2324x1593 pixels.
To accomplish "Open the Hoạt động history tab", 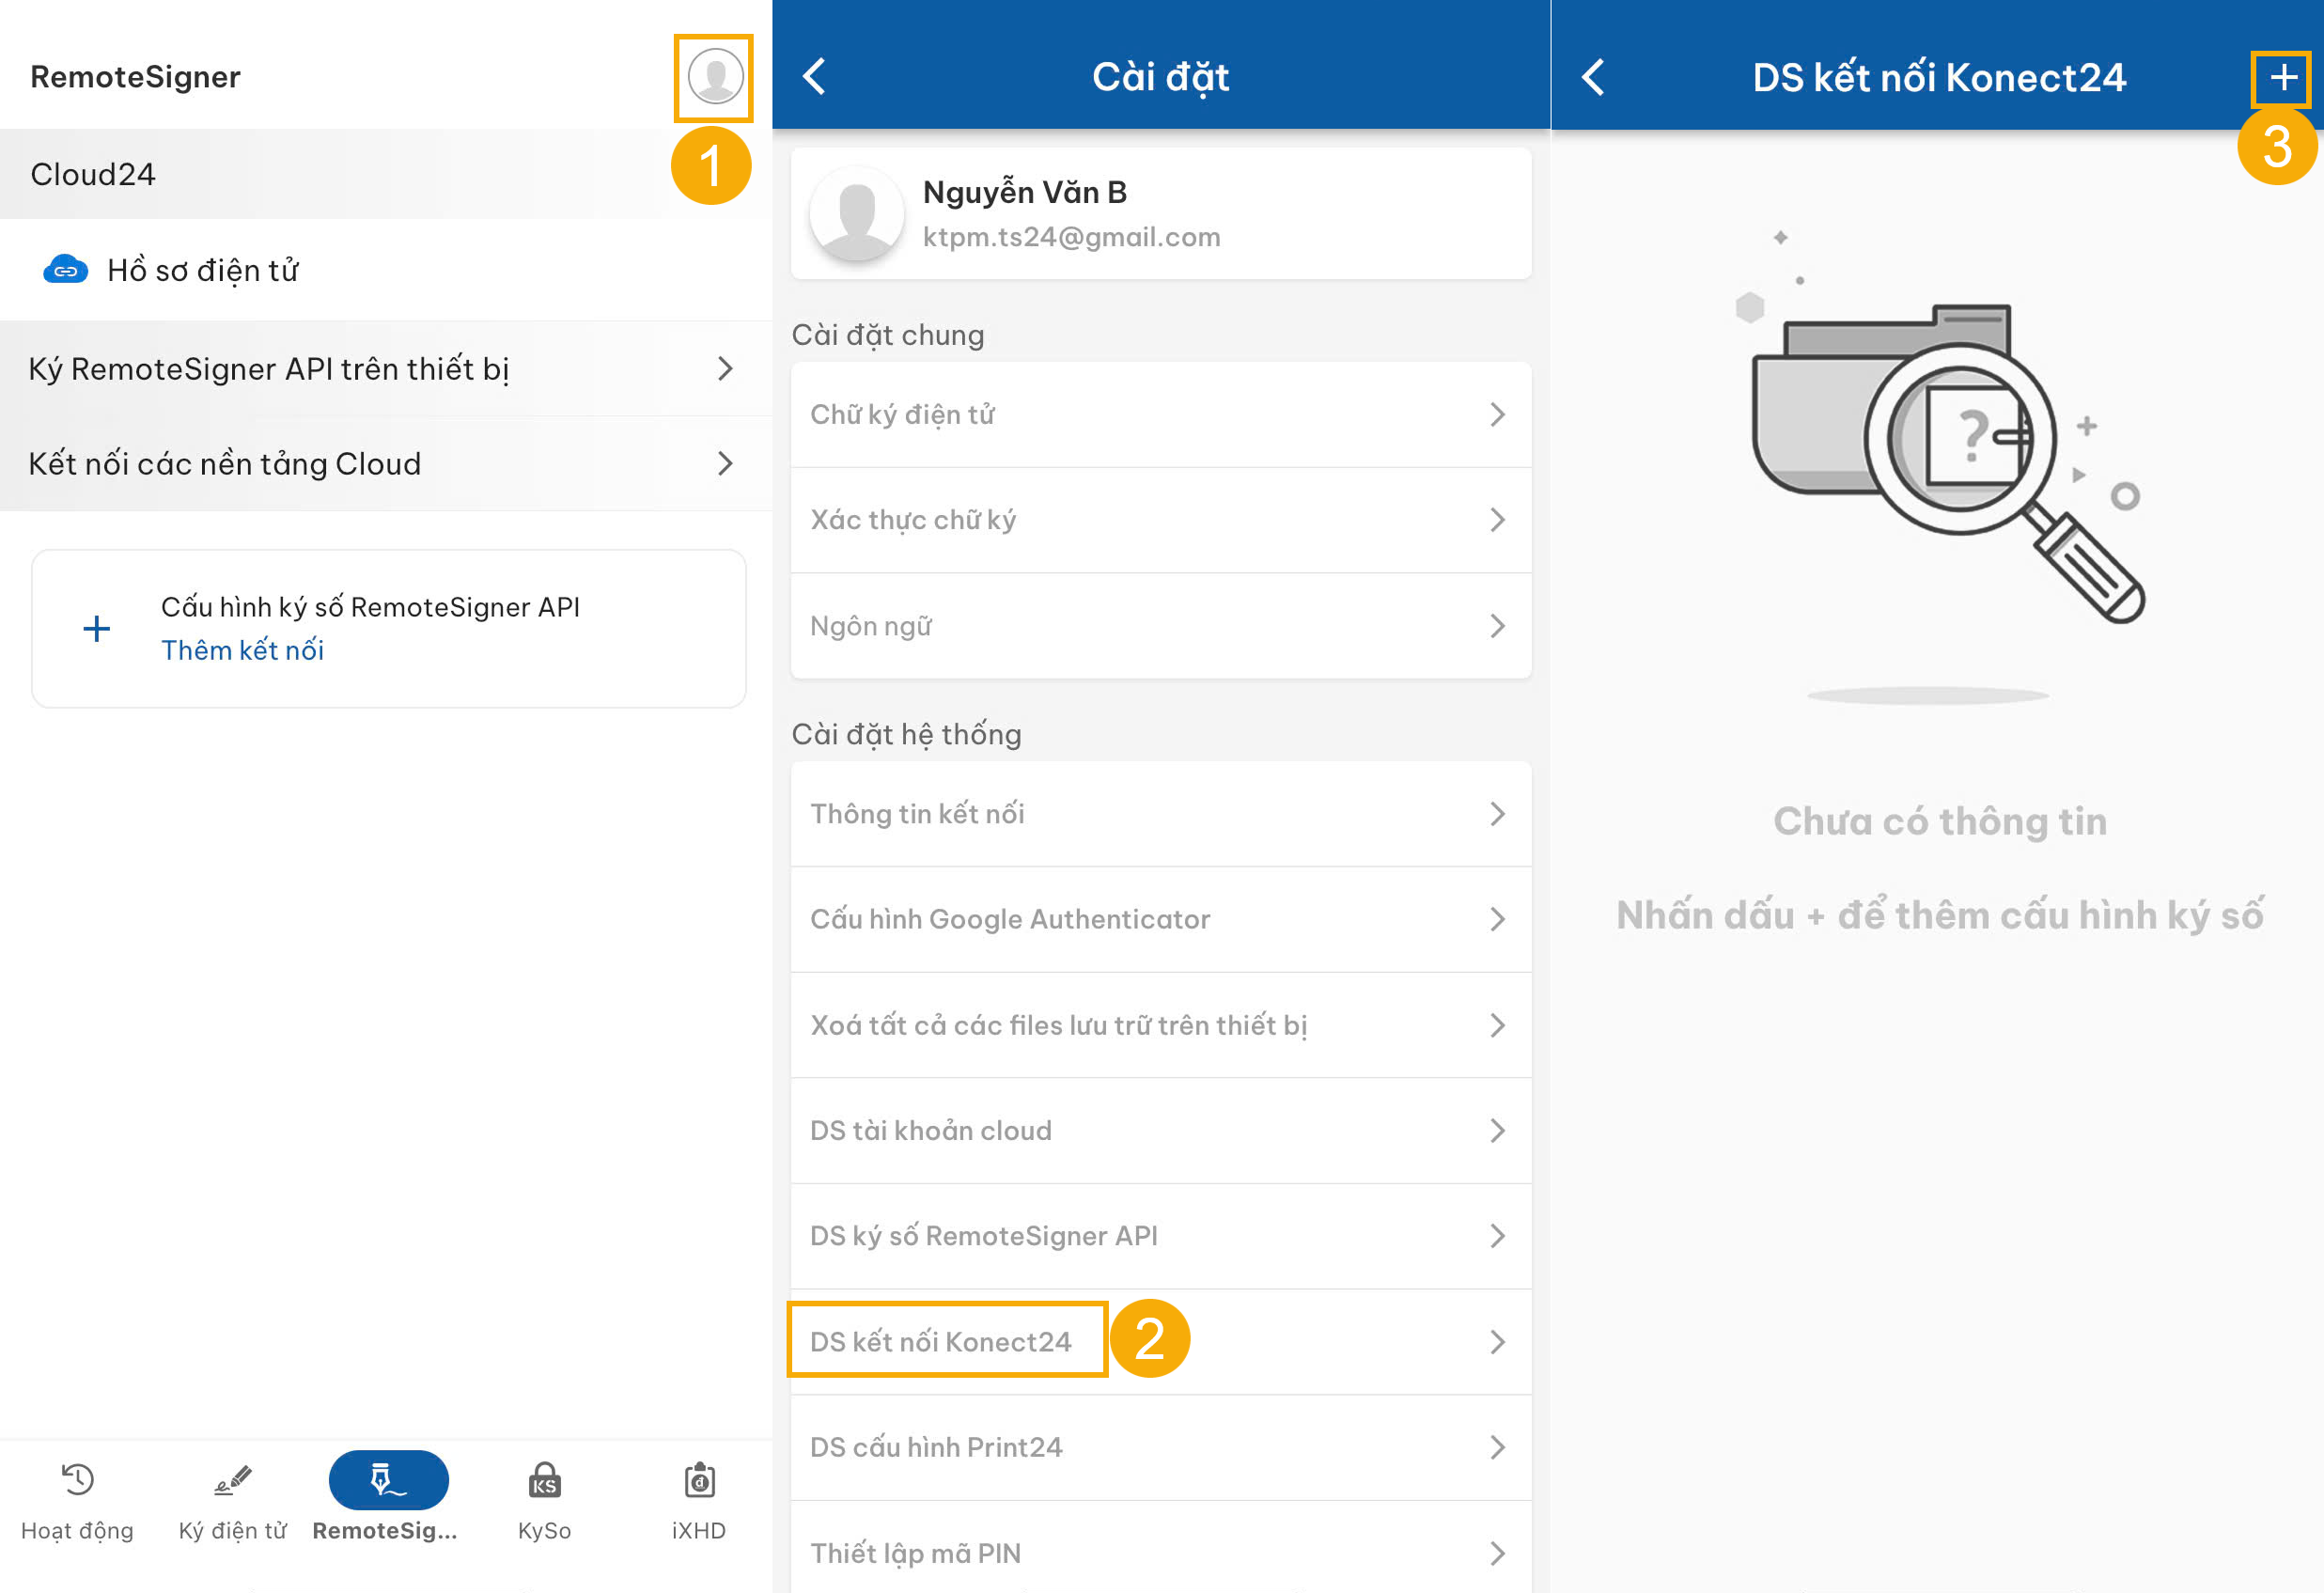I will pos(77,1499).
